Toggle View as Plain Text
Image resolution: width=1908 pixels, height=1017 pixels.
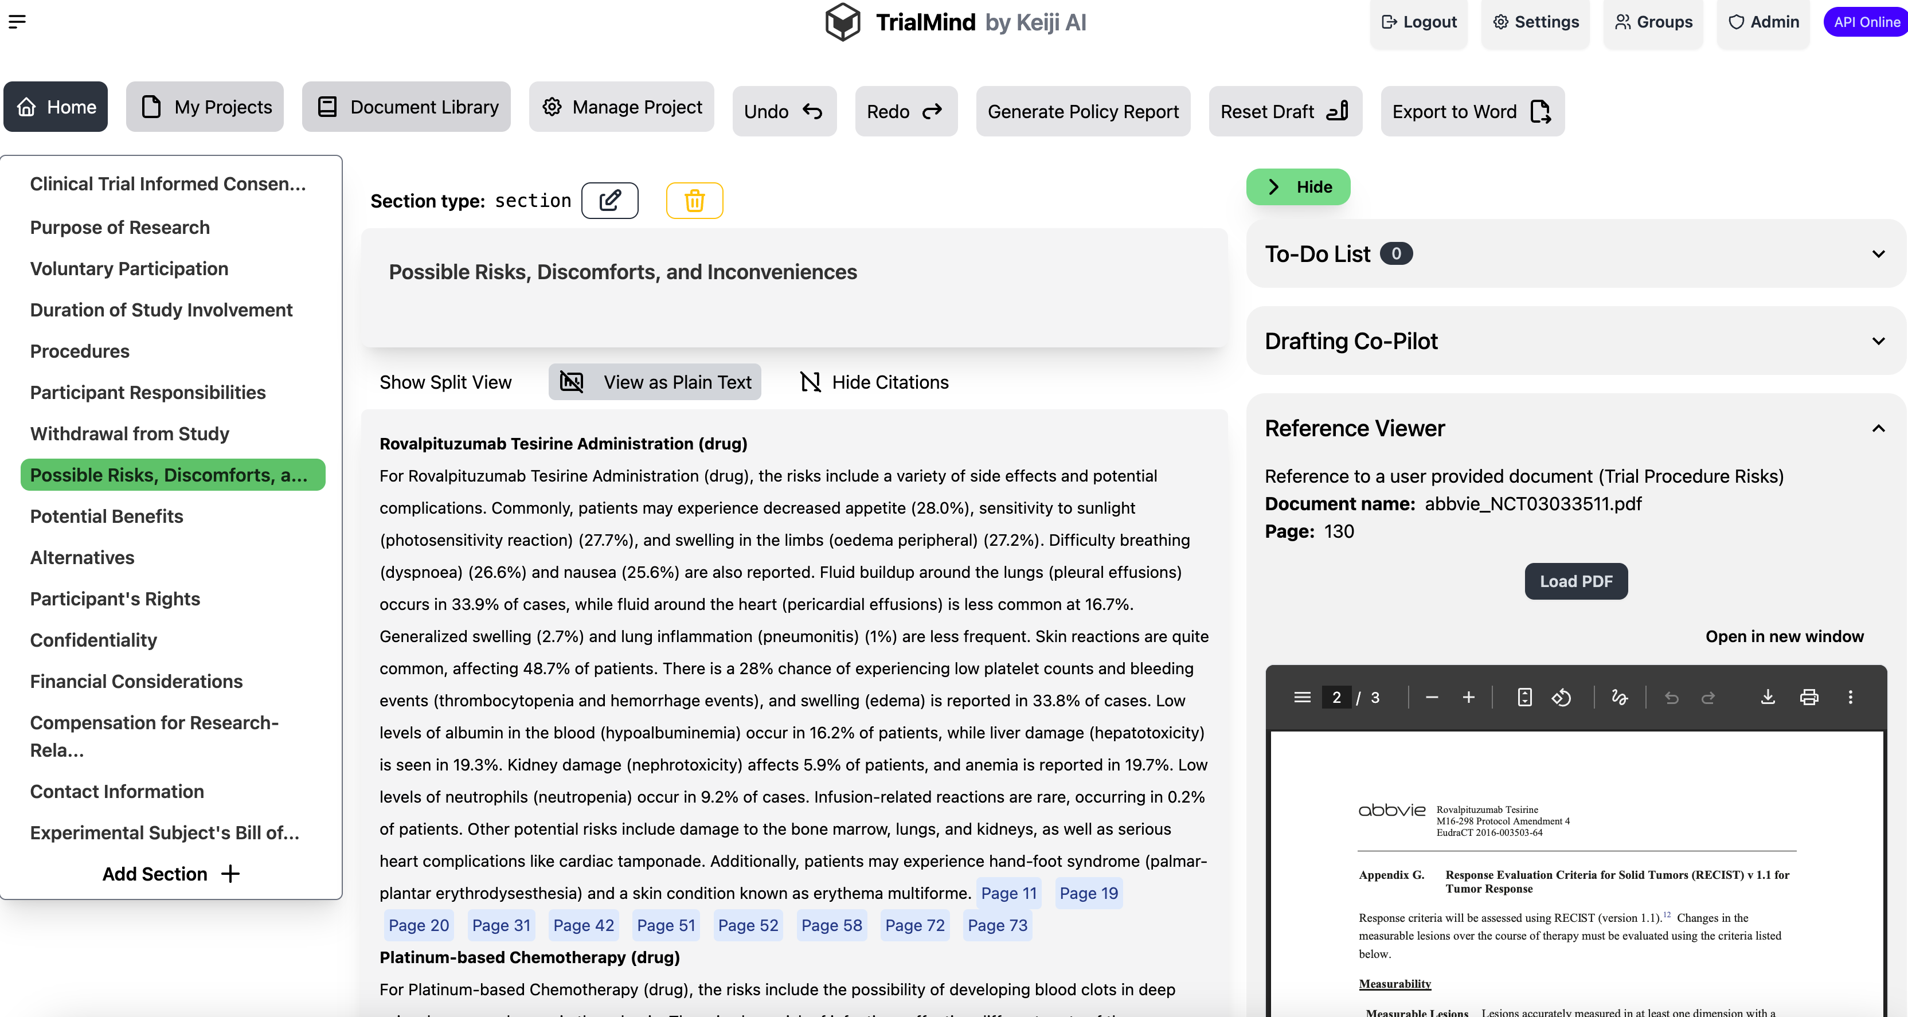(655, 382)
